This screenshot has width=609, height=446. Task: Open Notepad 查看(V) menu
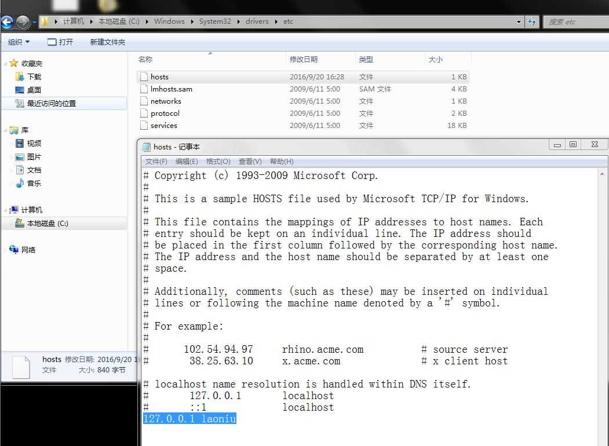coord(250,162)
